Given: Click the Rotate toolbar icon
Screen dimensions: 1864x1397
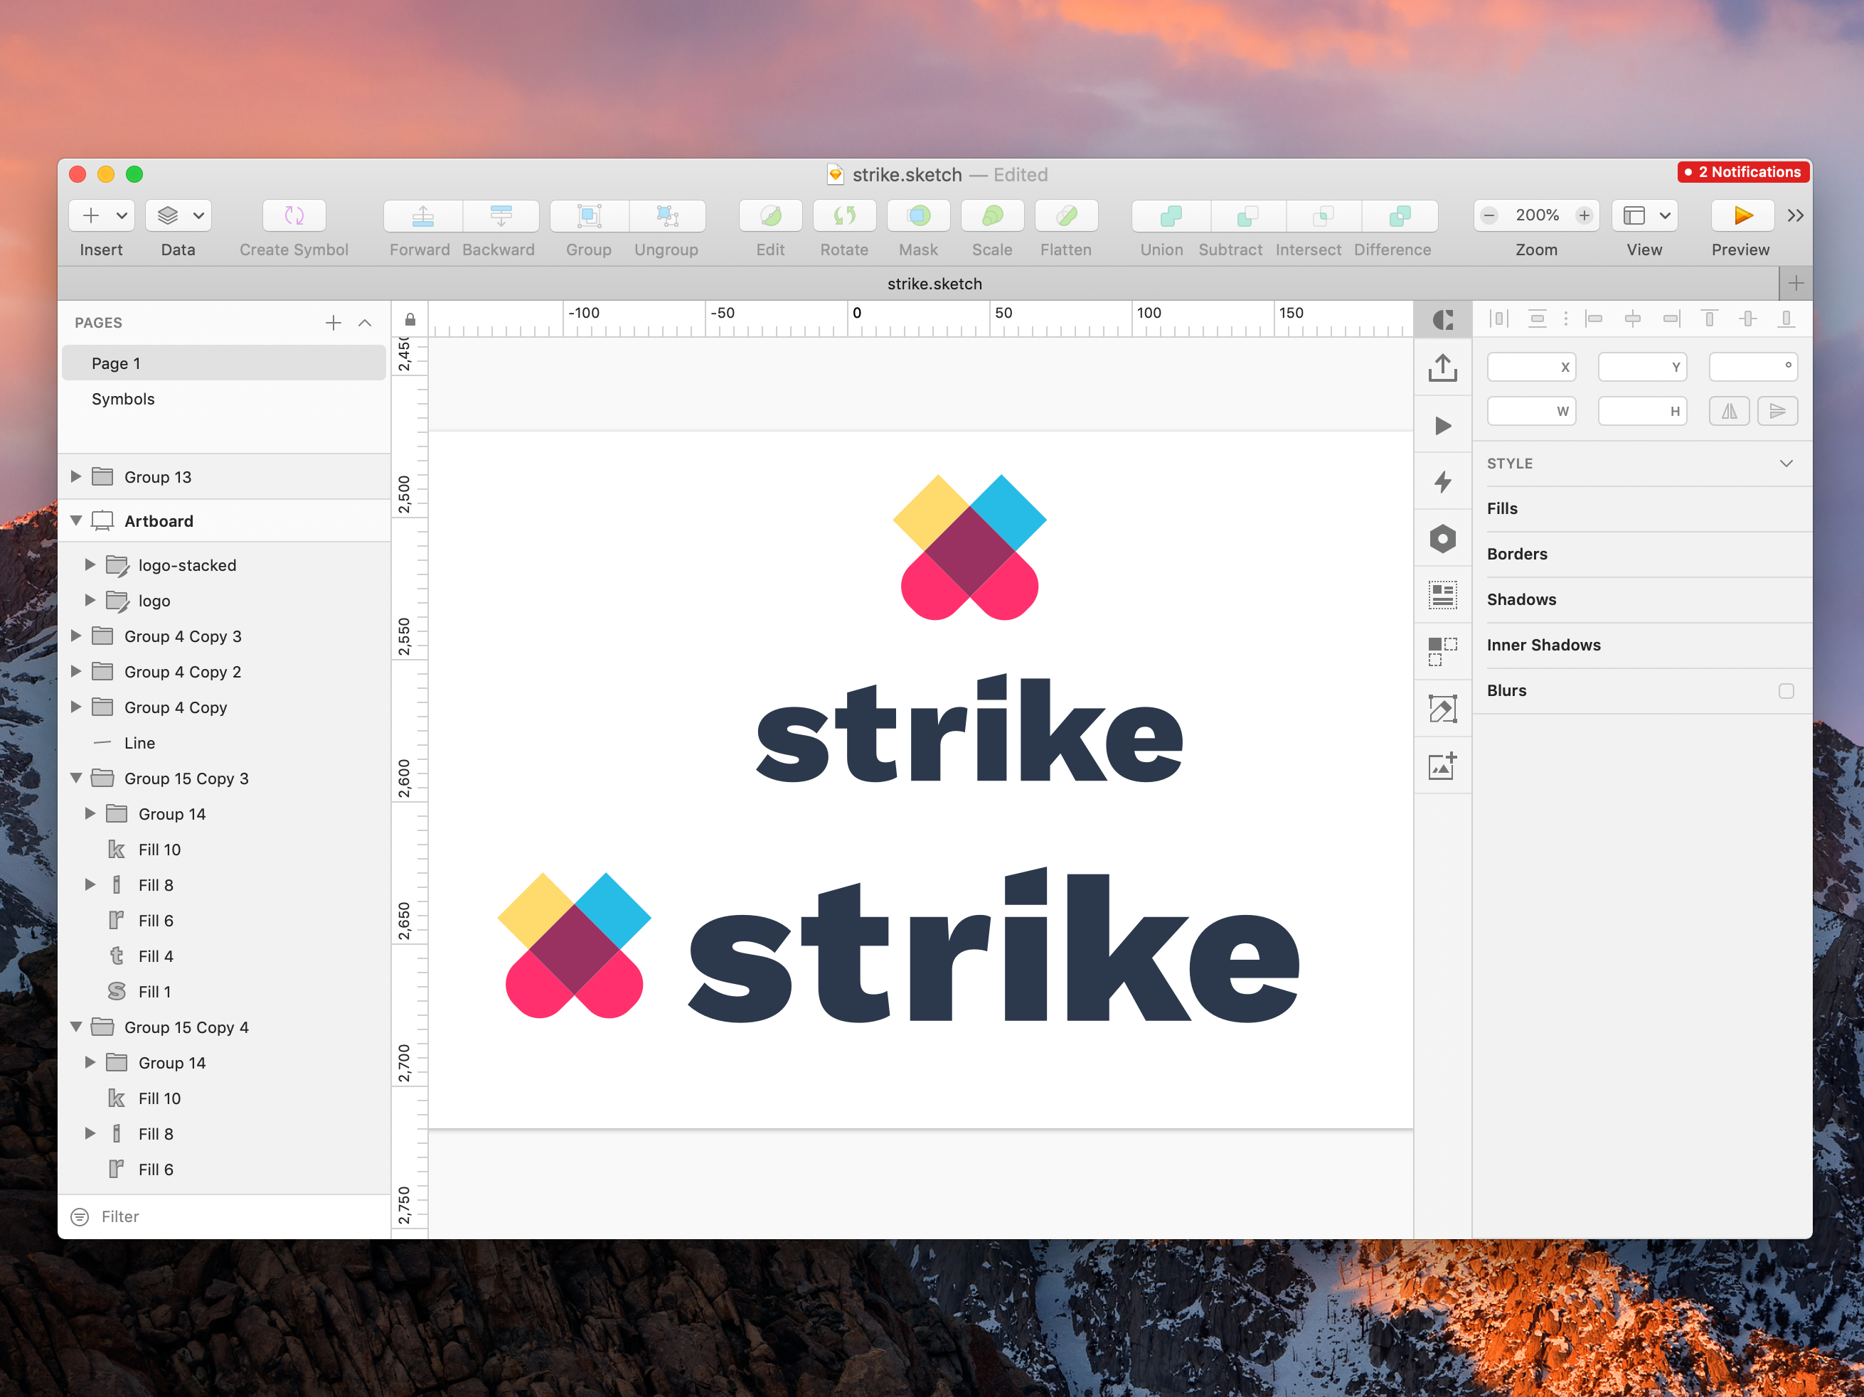Looking at the screenshot, I should 843,215.
